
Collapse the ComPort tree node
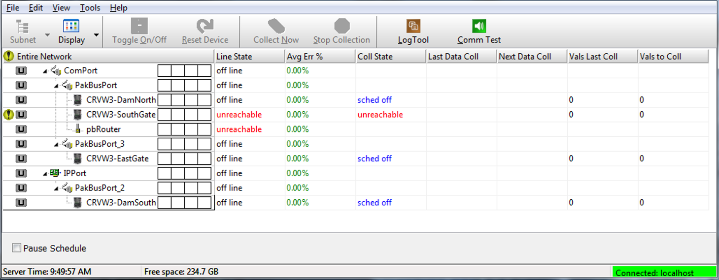point(45,71)
